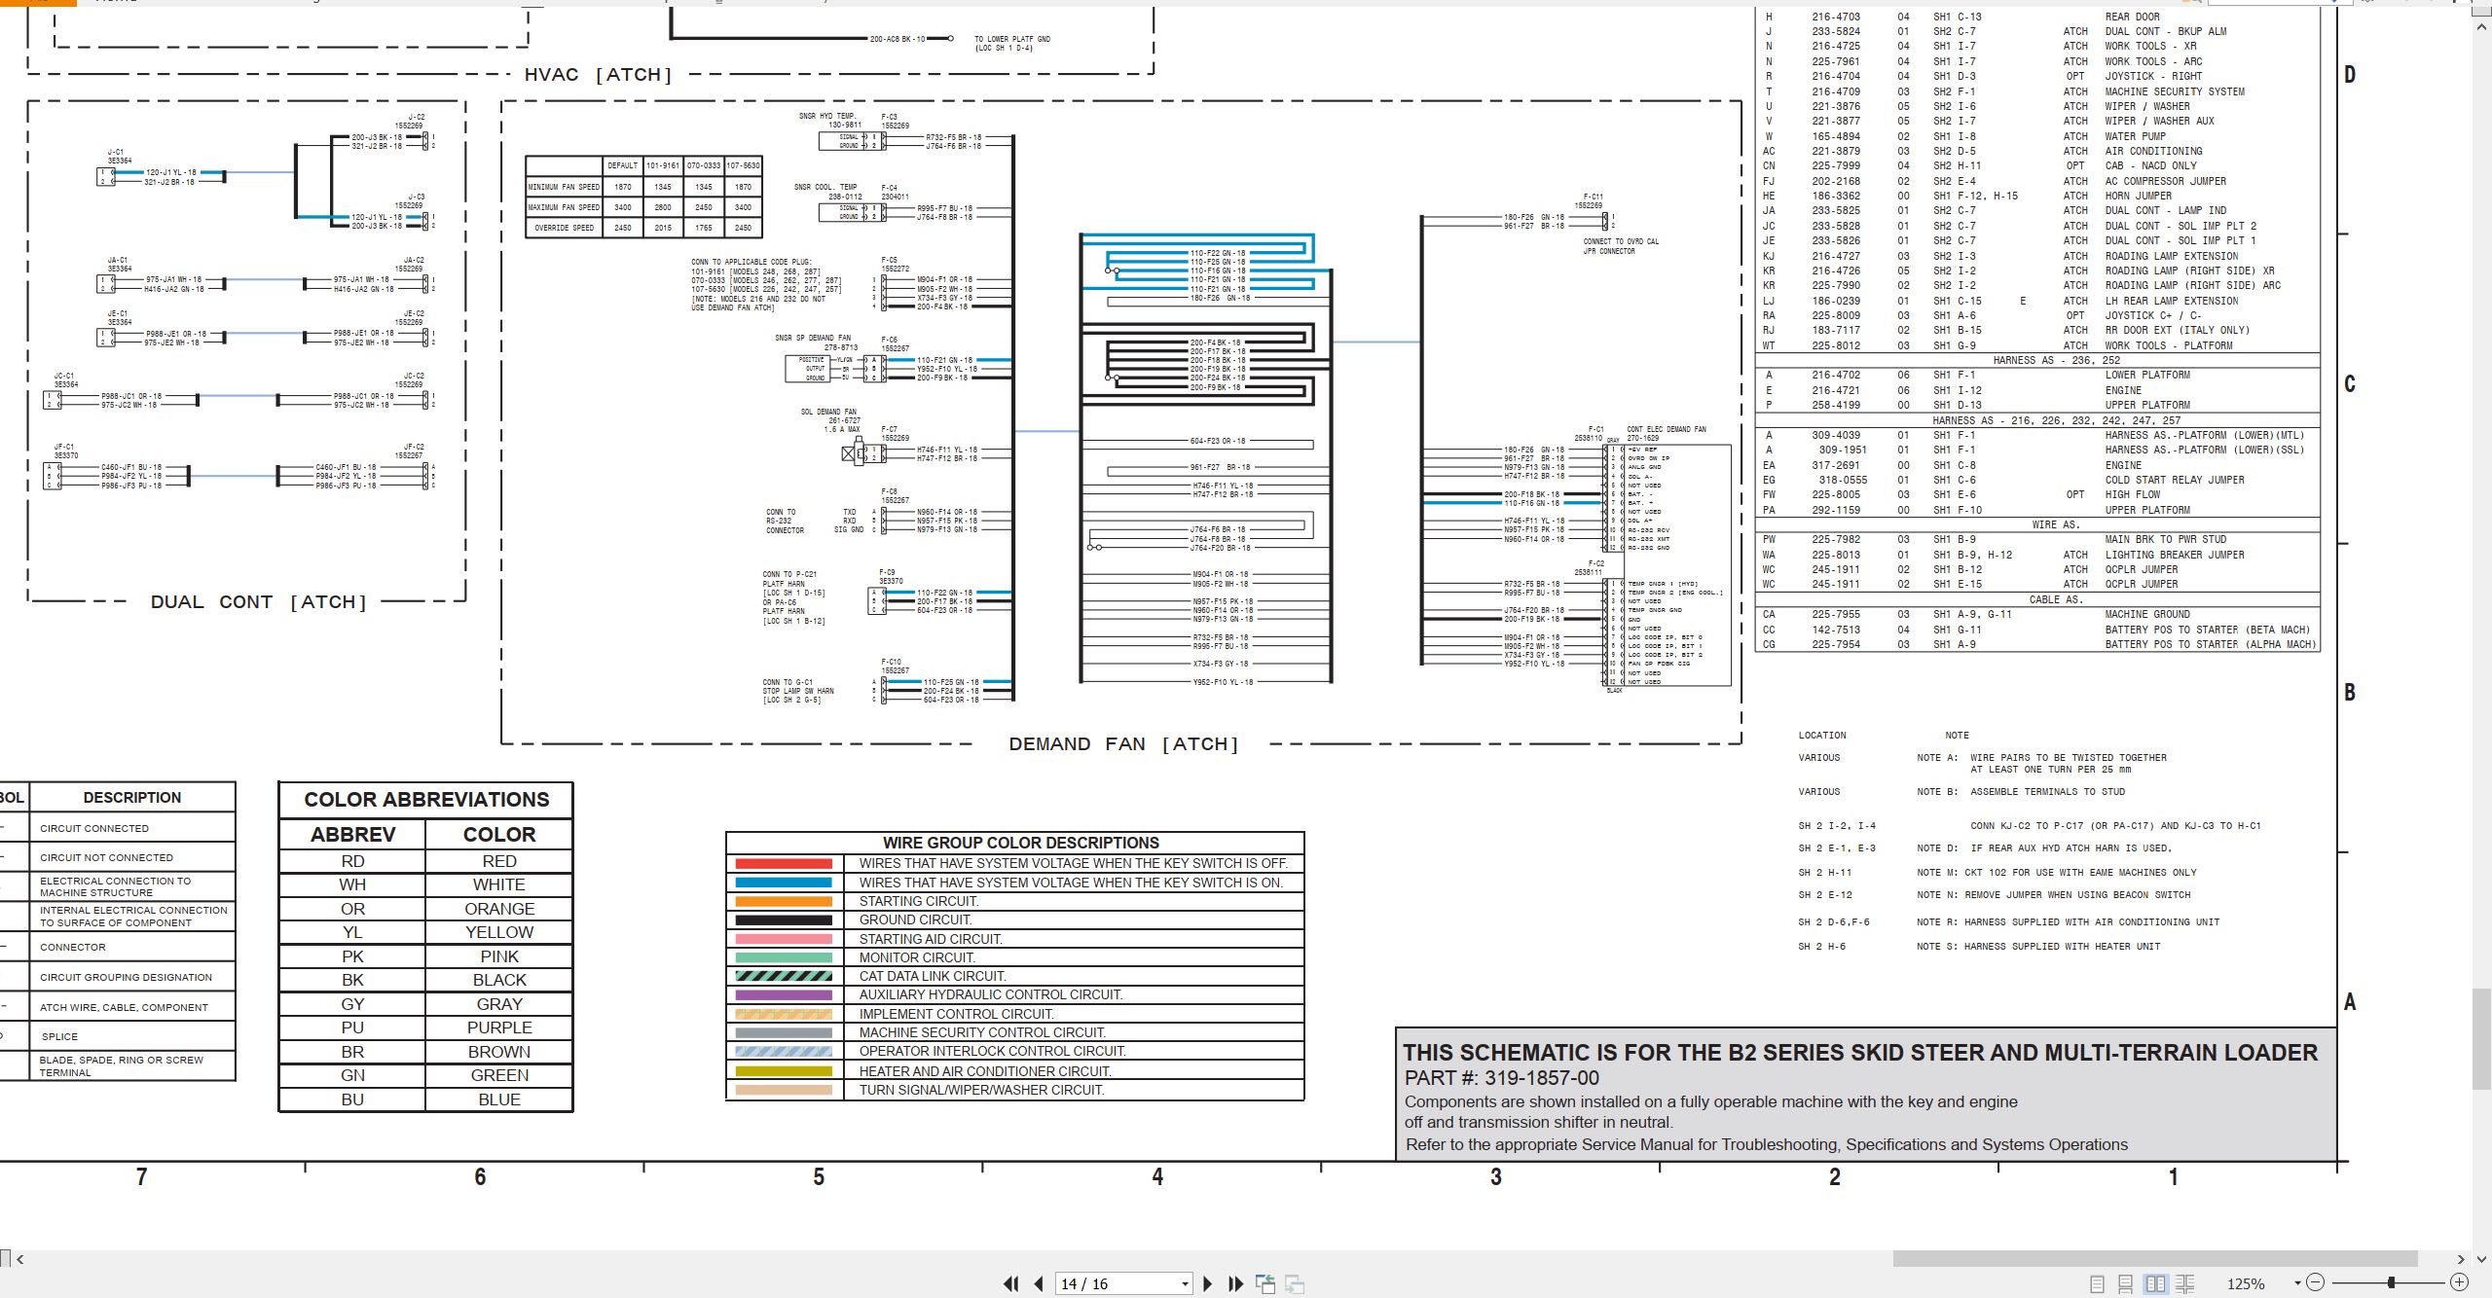This screenshot has width=2492, height=1298.
Task: Go to next page
Action: (1208, 1283)
